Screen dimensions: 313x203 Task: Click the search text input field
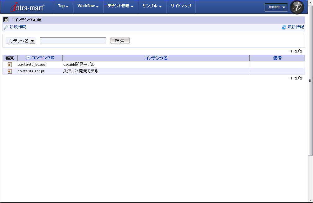(73, 41)
